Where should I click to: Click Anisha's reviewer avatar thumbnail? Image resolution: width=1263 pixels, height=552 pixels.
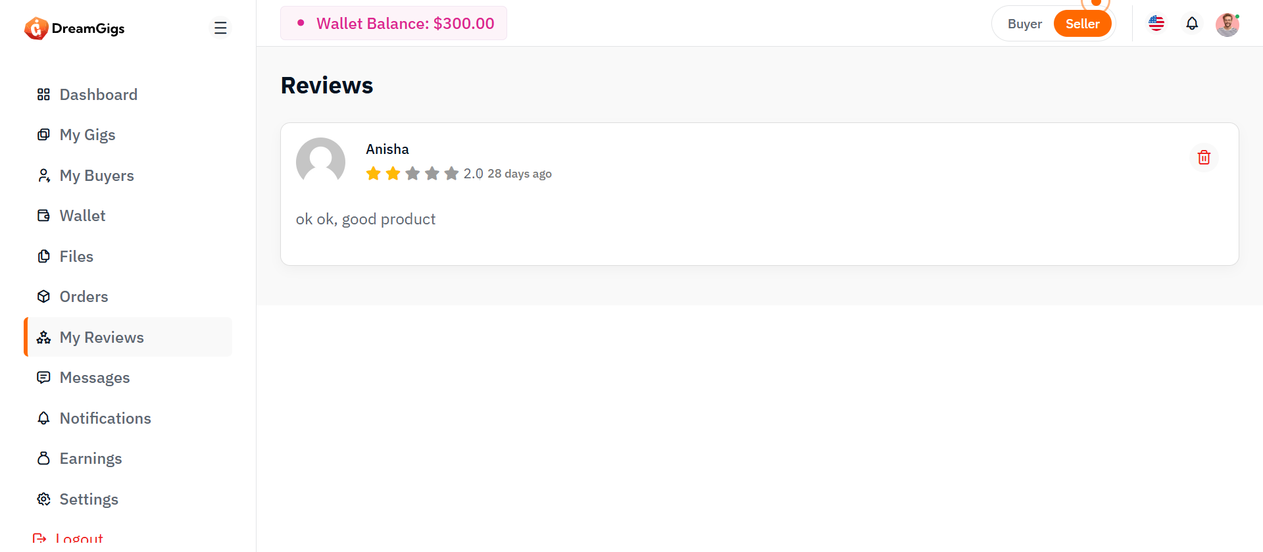pyautogui.click(x=320, y=161)
